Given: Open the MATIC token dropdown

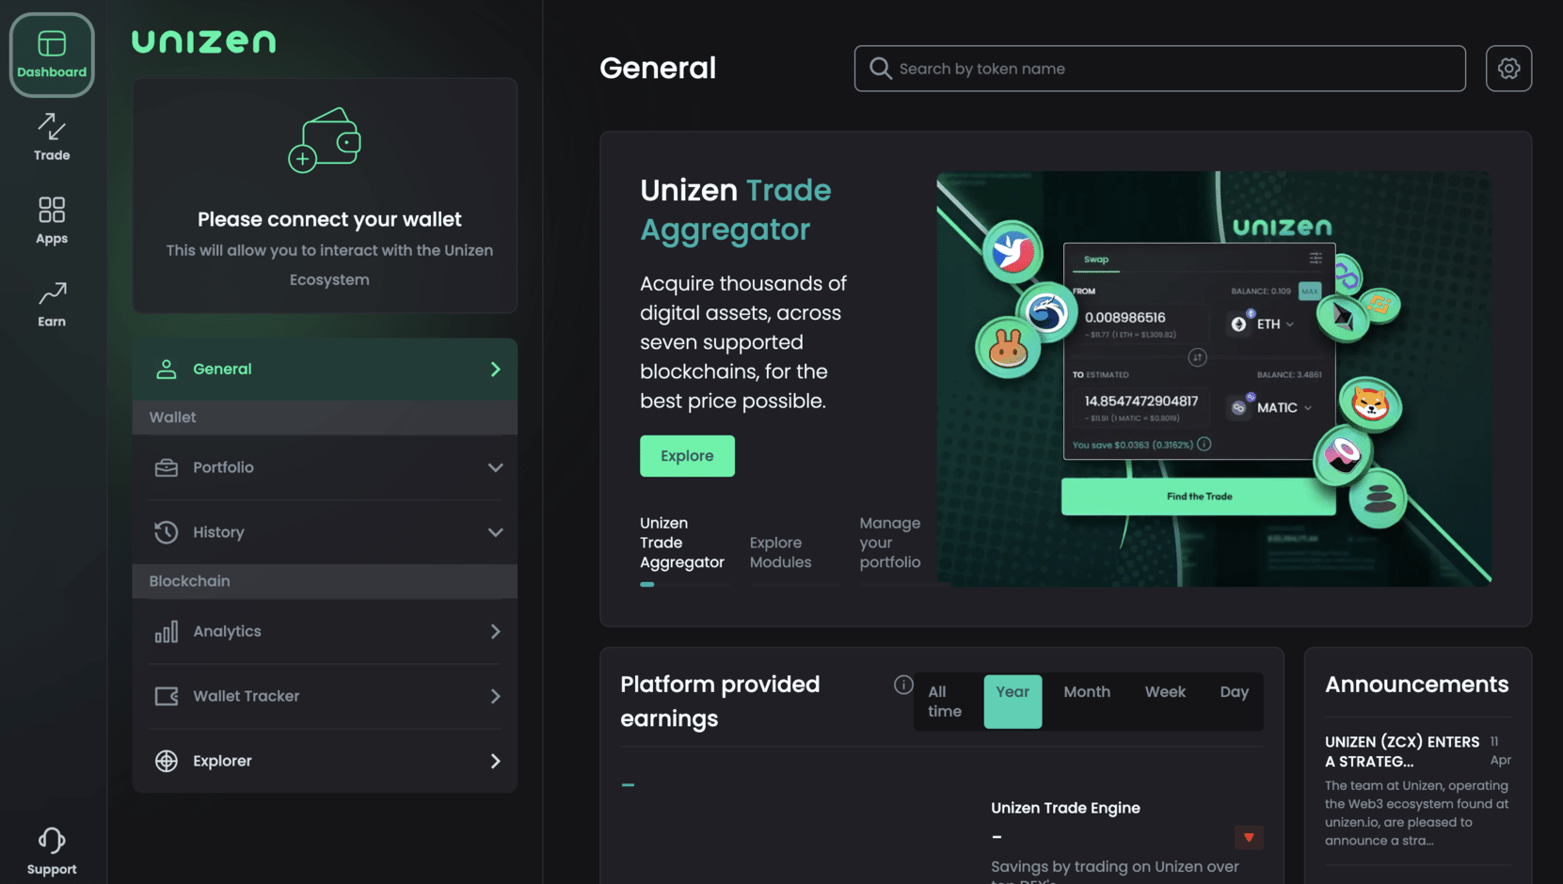Looking at the screenshot, I should click(x=1270, y=407).
